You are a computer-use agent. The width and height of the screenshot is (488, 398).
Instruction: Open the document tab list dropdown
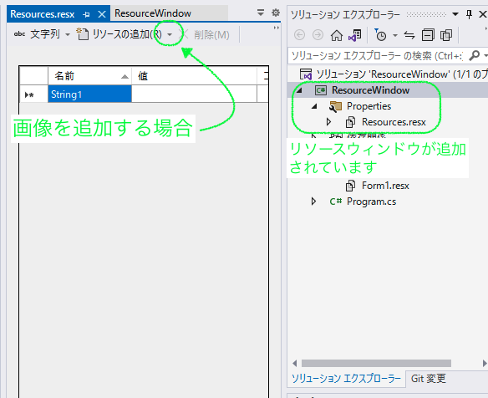261,13
